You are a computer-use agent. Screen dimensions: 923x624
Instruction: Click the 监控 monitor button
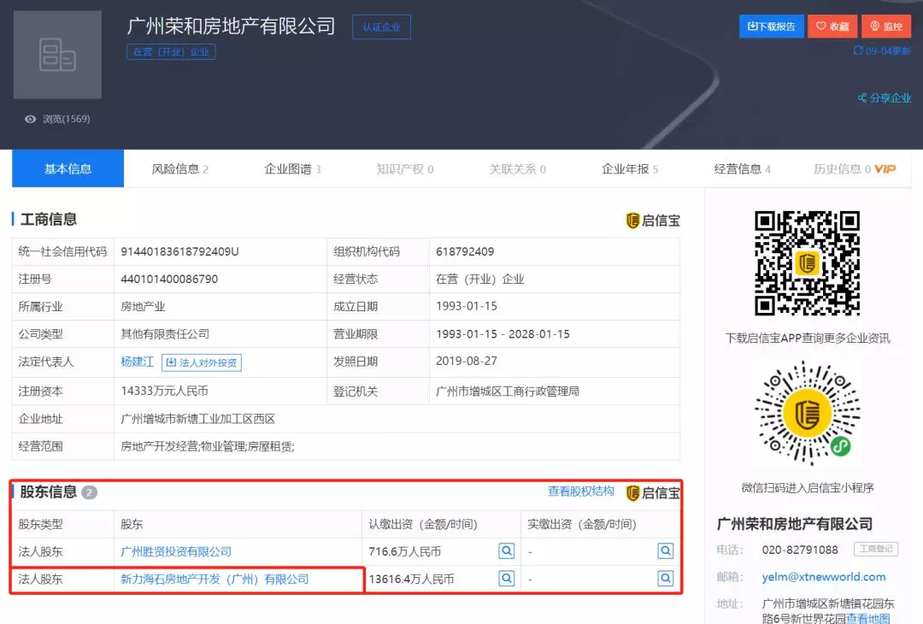[886, 26]
